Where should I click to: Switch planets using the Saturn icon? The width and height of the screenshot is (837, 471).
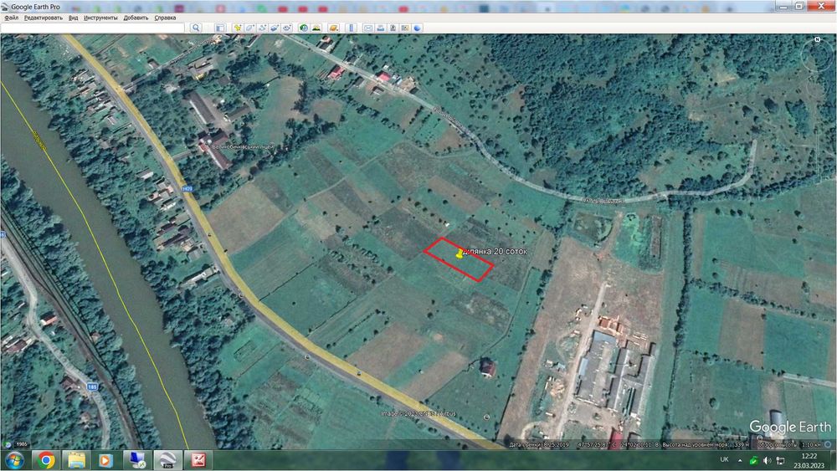[x=334, y=28]
